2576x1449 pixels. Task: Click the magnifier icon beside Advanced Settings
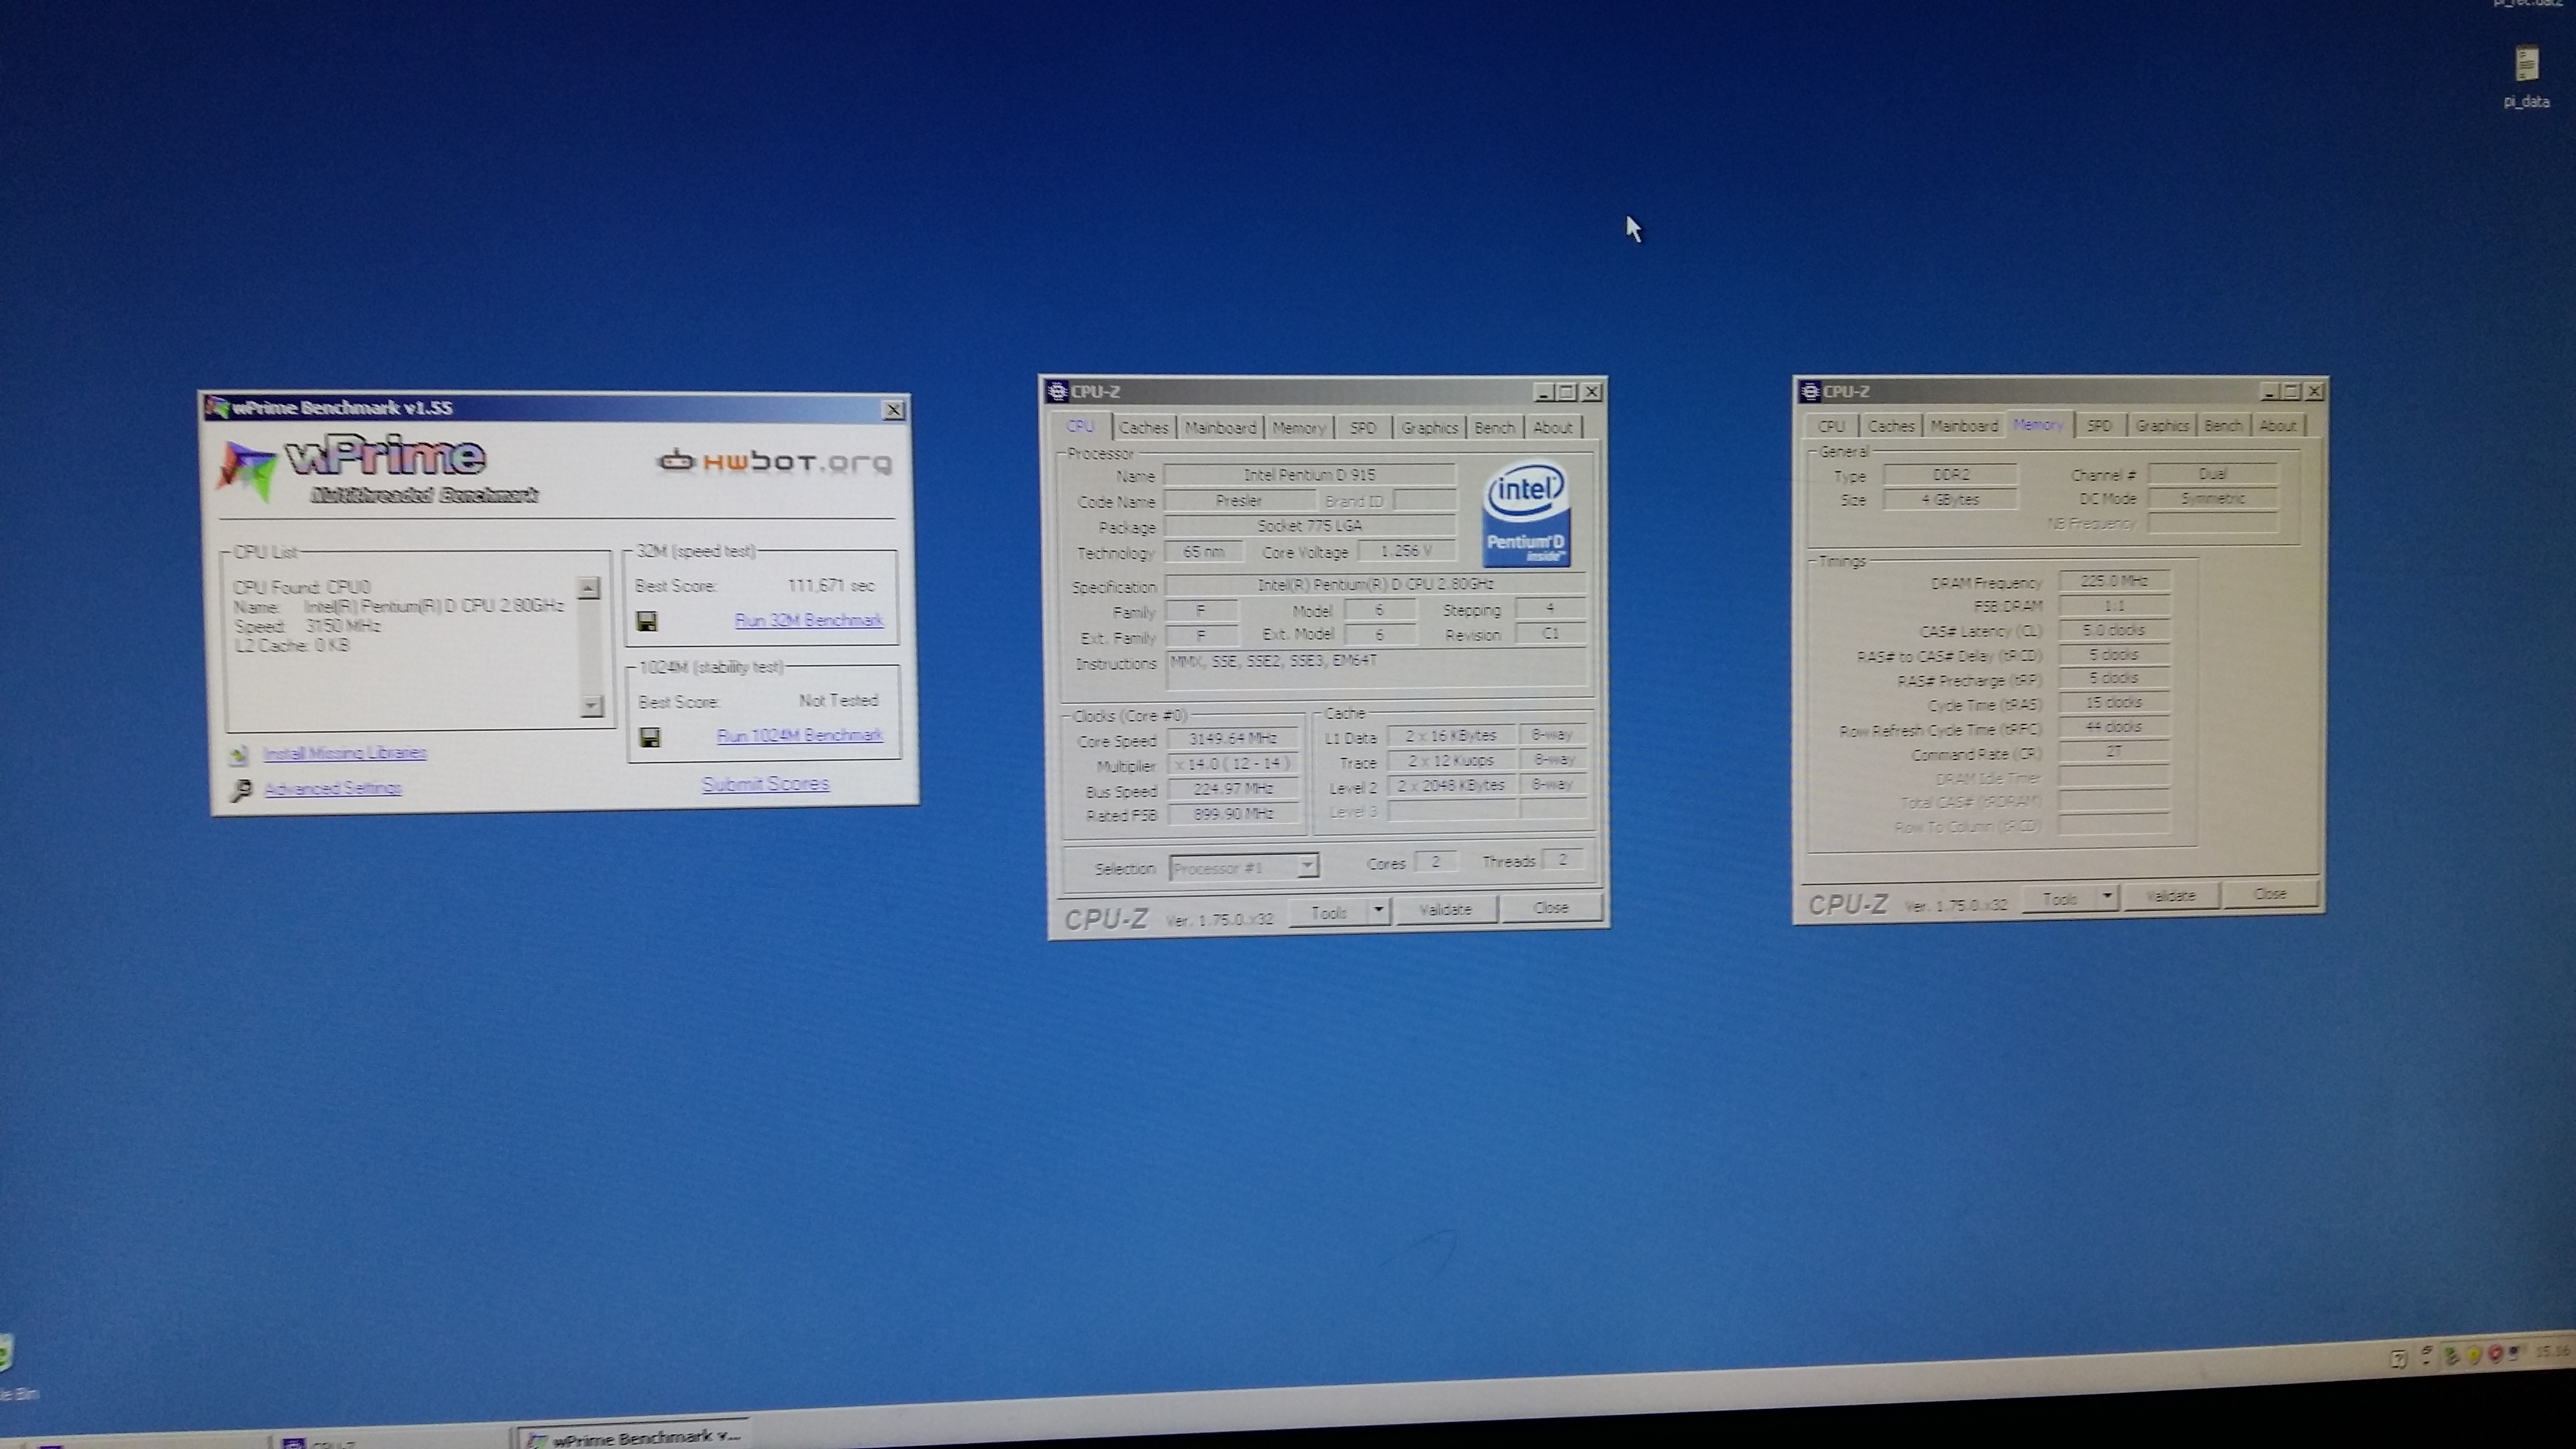tap(241, 790)
